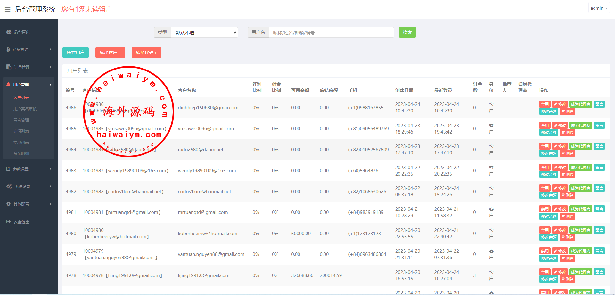Click the hamburger menu icon
Image resolution: width=615 pixels, height=295 pixels.
(7, 9)
